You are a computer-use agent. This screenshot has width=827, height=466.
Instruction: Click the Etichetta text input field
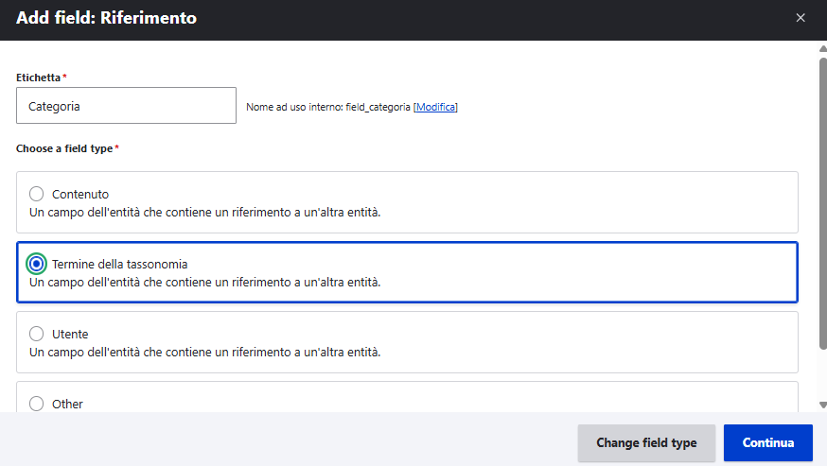click(126, 106)
